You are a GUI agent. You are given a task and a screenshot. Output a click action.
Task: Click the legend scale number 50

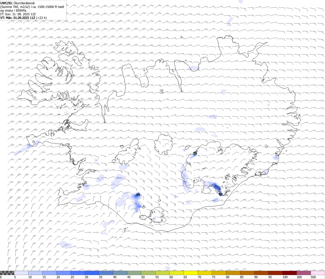point(143,277)
